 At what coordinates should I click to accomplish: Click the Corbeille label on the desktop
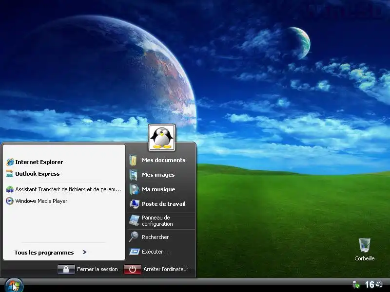pos(364,258)
